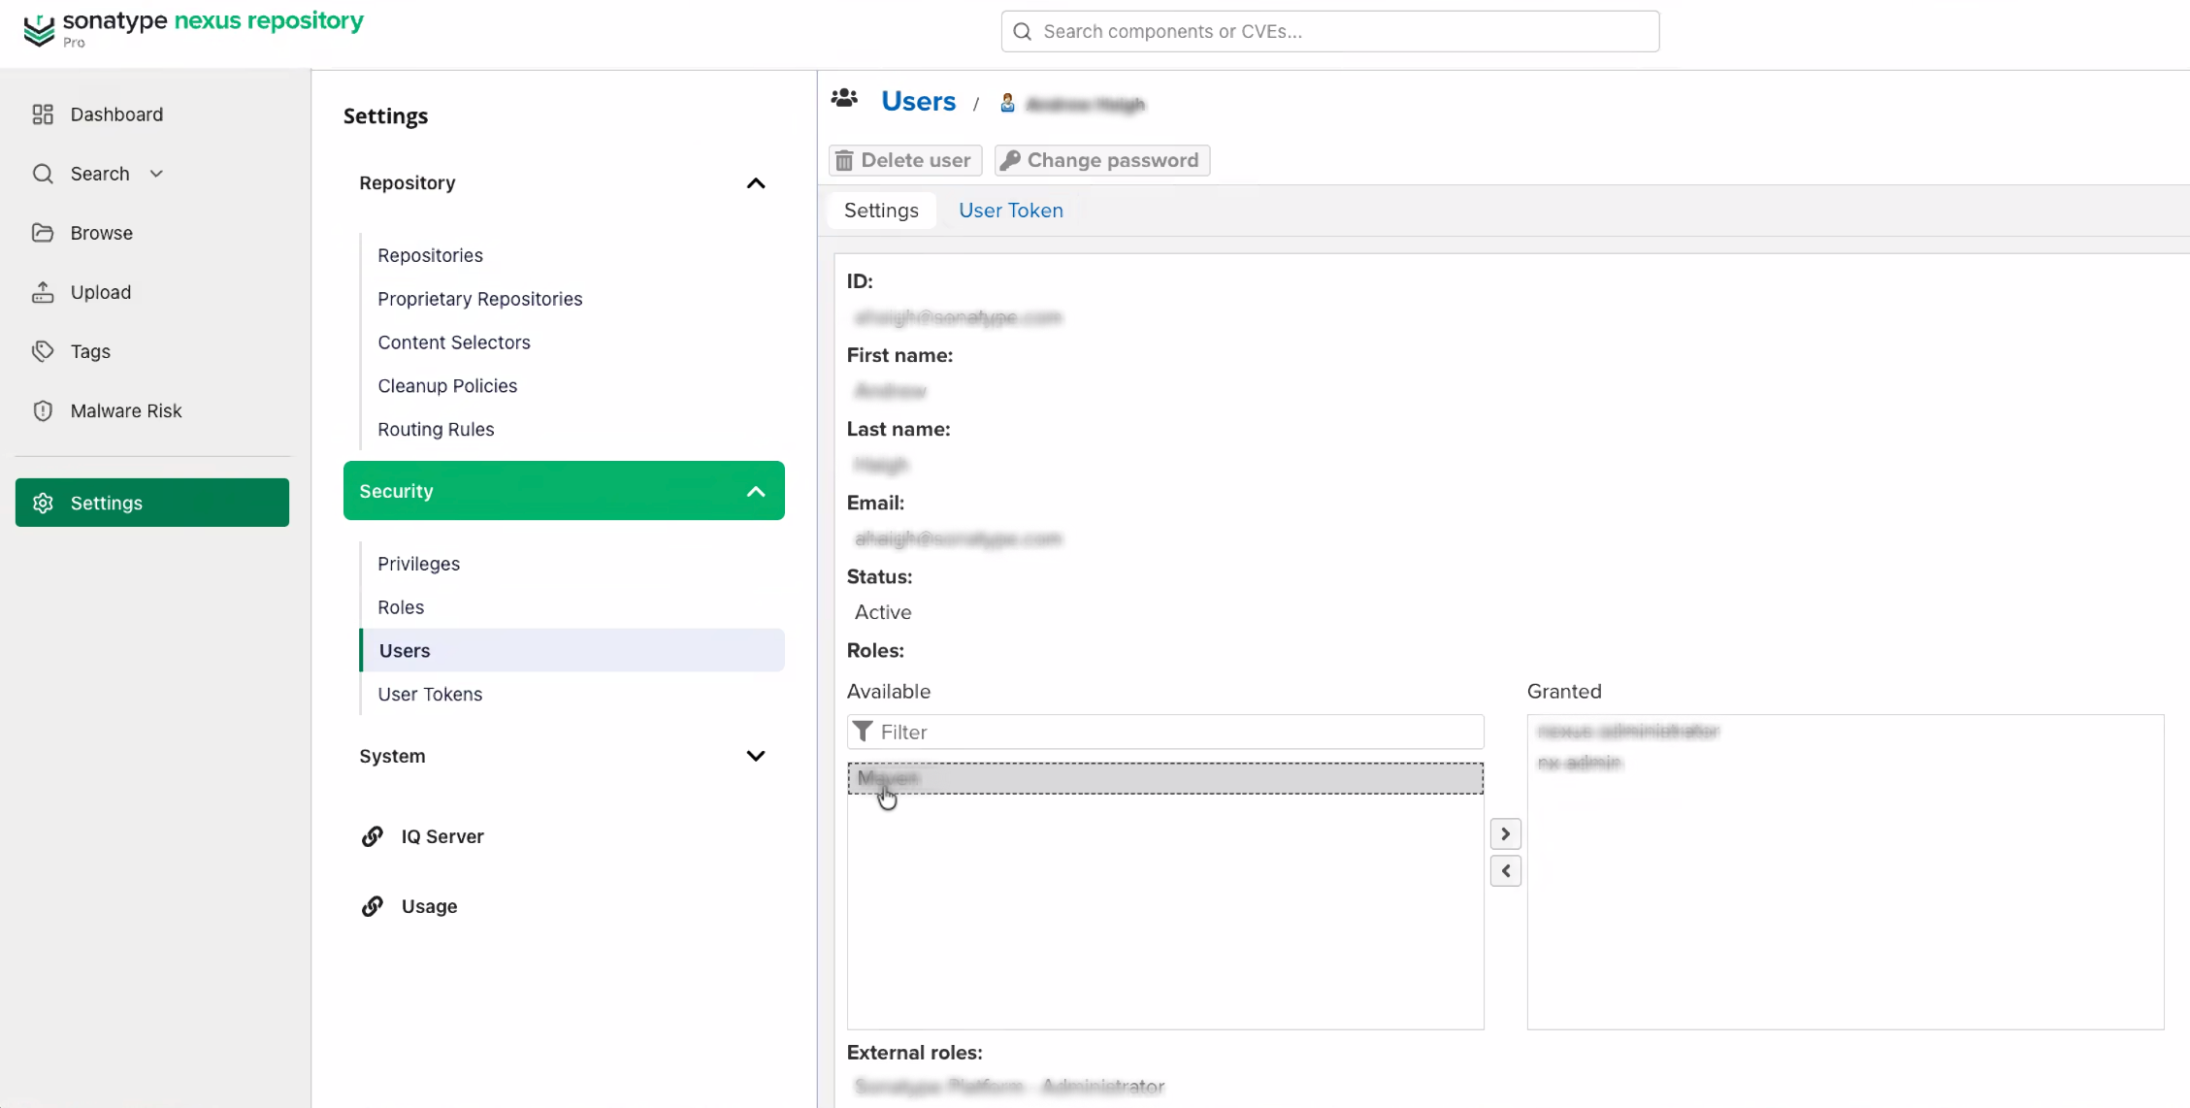Viewport: 2190px width, 1108px height.
Task: Click the 'Active' status value
Action: click(x=883, y=612)
